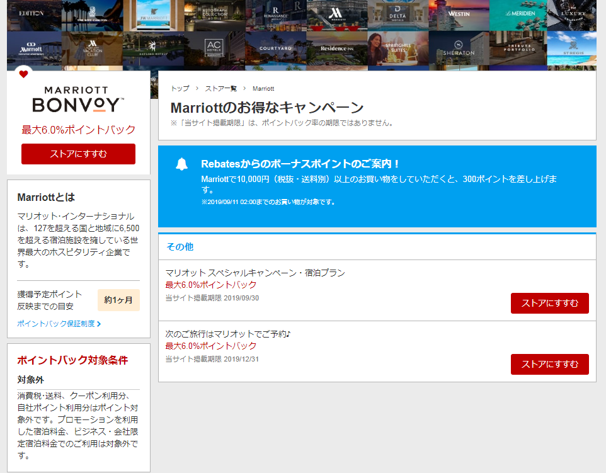Go to store for スペシャルキャンペーン offer
Image resolution: width=606 pixels, height=473 pixels.
549,304
